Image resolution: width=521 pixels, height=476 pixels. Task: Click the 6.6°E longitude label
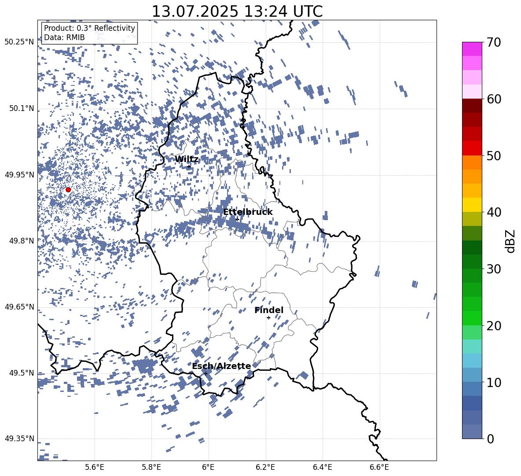click(x=379, y=467)
